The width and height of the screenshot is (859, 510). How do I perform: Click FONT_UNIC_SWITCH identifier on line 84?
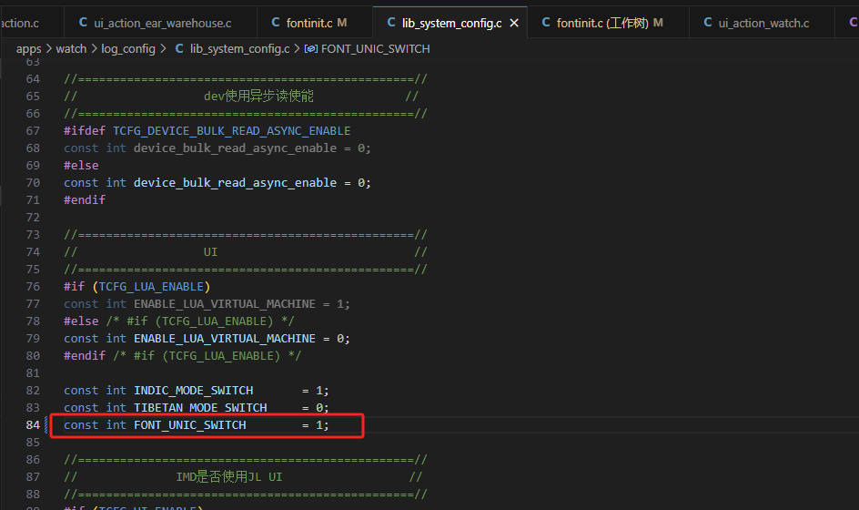[x=190, y=425]
